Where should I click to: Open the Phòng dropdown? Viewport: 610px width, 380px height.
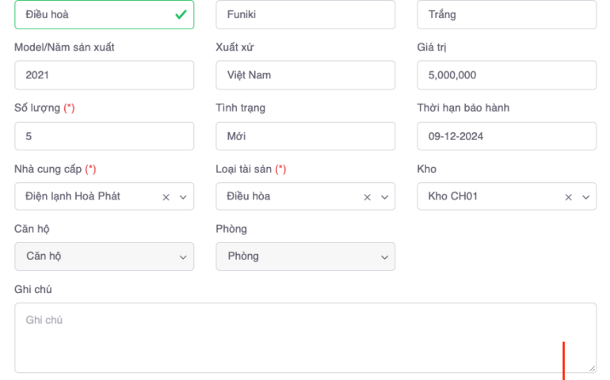[305, 256]
